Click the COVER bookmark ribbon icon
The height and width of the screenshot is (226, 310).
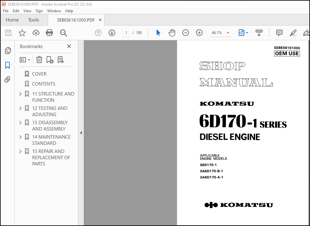coord(27,74)
